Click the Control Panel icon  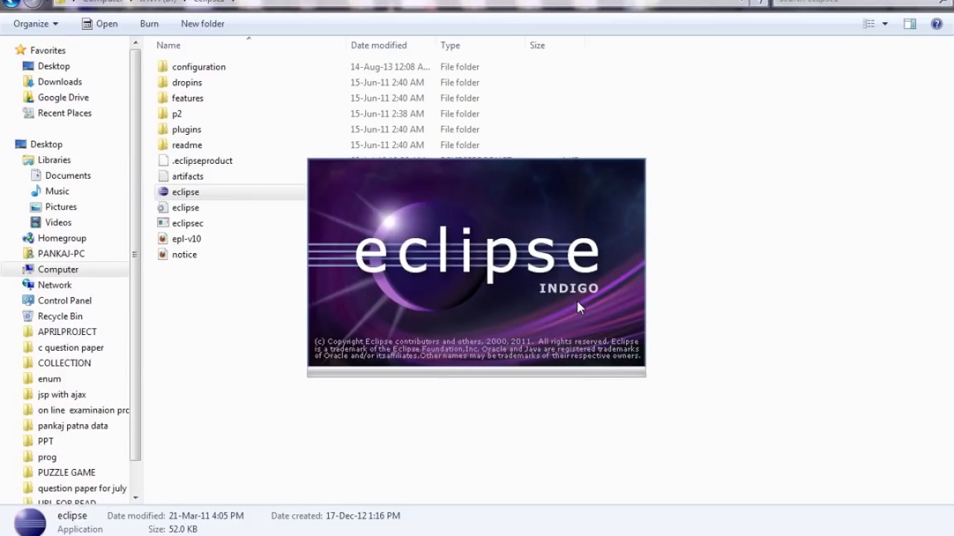[x=28, y=300]
